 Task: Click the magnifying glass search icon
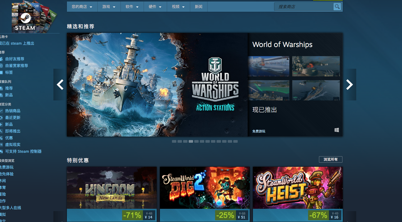337,6
